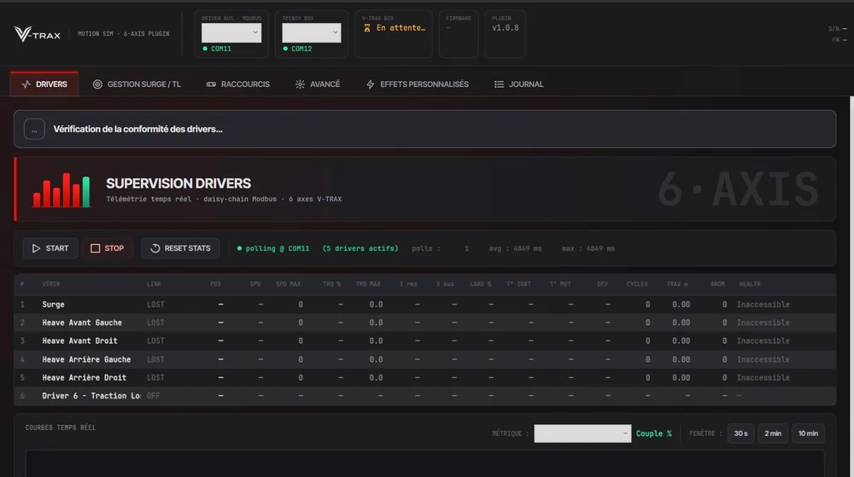Set window to 2 min
Viewport: 854px width, 477px height.
[773, 433]
